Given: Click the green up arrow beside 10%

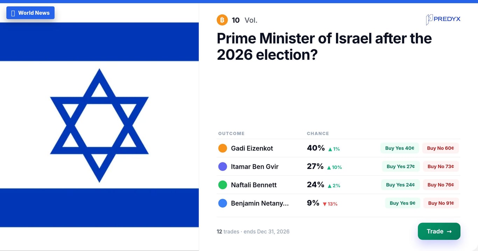Looking at the screenshot, I should (x=329, y=168).
